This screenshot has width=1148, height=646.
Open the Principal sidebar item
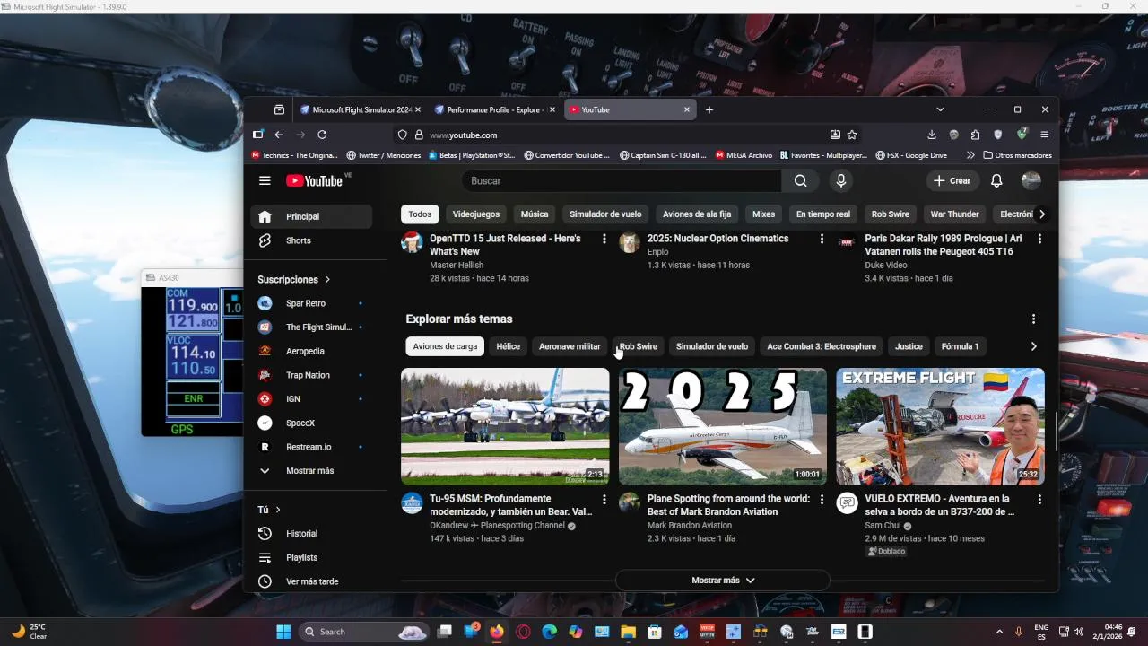(x=310, y=216)
